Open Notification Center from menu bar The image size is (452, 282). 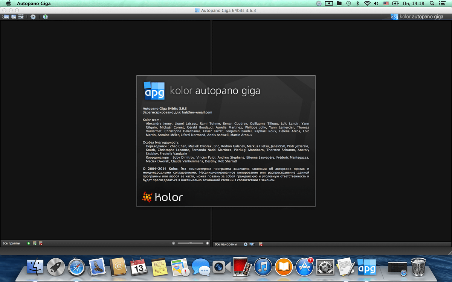click(443, 3)
